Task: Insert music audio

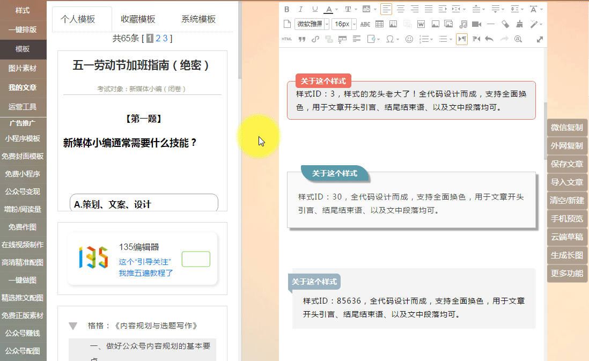Action: click(463, 25)
